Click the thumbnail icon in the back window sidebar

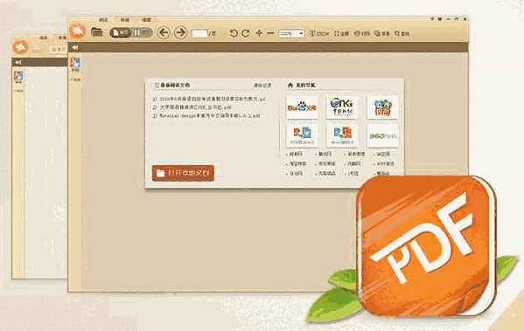click(18, 77)
